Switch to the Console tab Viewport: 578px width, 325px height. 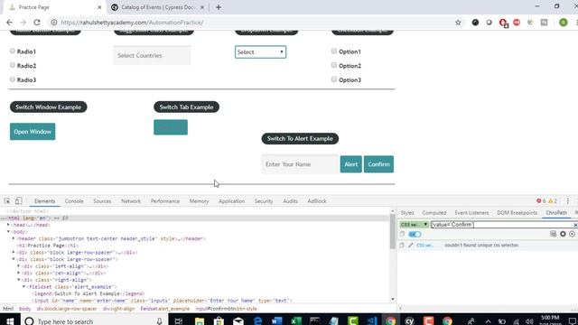[x=74, y=201]
